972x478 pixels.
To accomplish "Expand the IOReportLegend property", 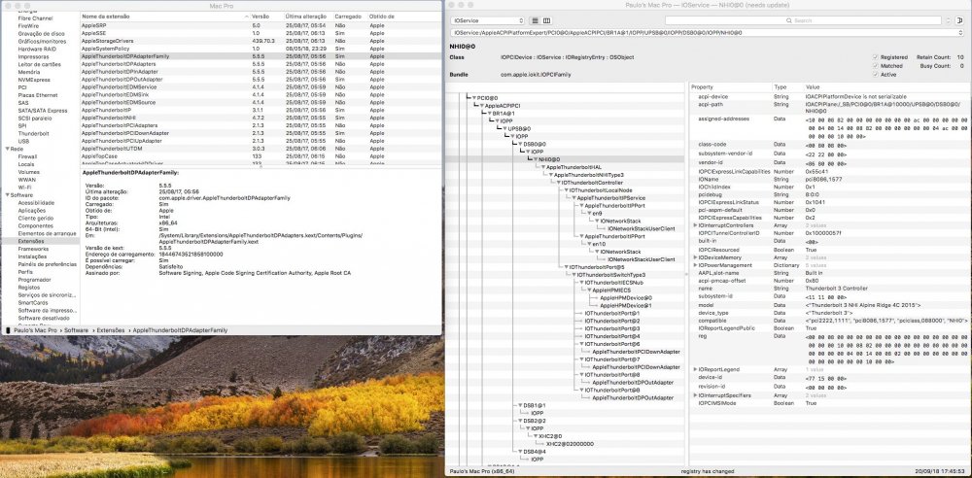I will (695, 369).
